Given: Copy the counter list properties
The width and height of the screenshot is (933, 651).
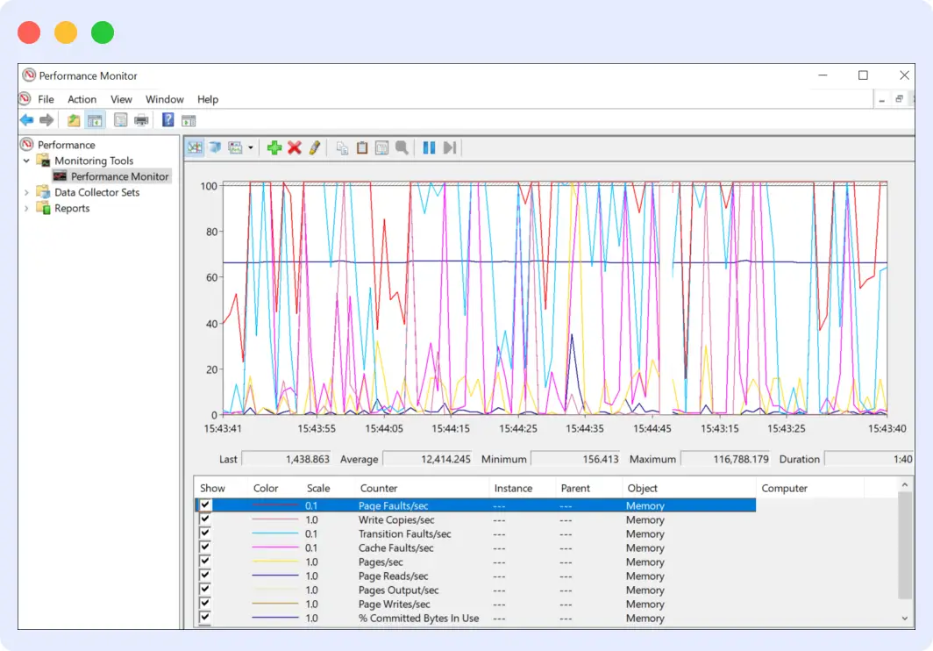Looking at the screenshot, I should click(342, 147).
